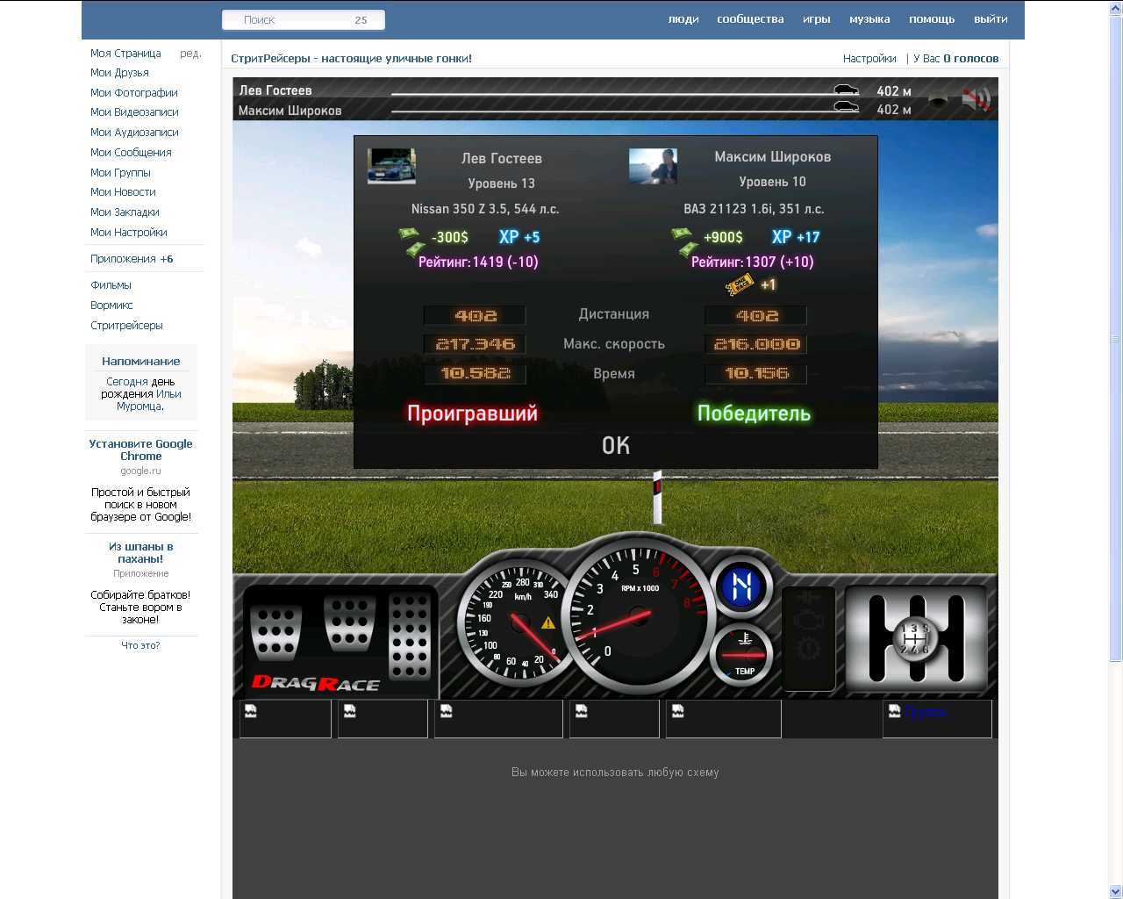1123x899 pixels.
Task: Click the yellow warning triangle on speedometer
Action: 548,622
